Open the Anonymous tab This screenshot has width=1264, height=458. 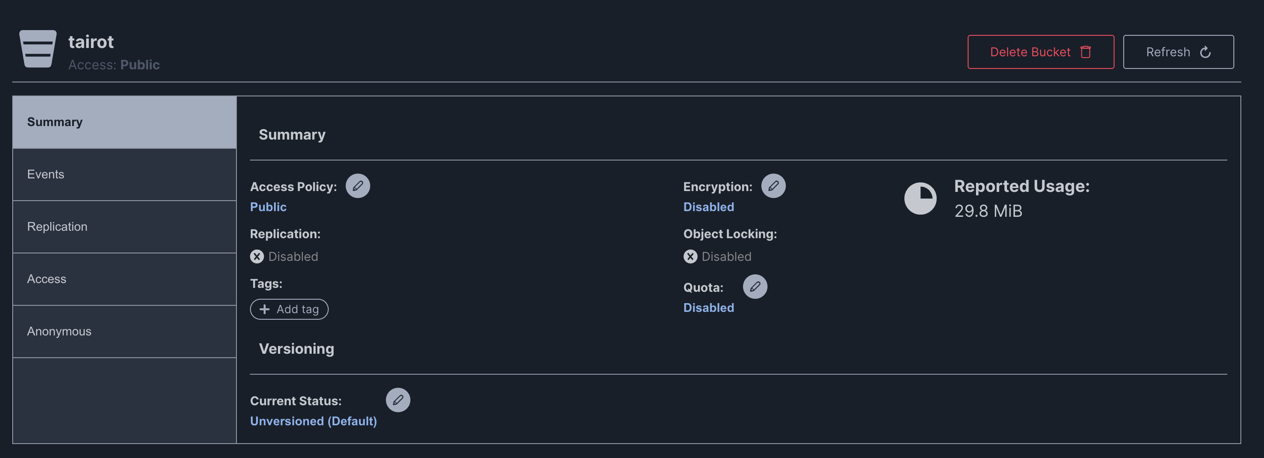[x=124, y=332]
